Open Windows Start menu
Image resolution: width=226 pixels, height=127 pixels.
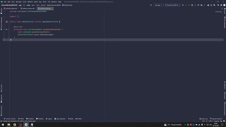tap(3, 125)
